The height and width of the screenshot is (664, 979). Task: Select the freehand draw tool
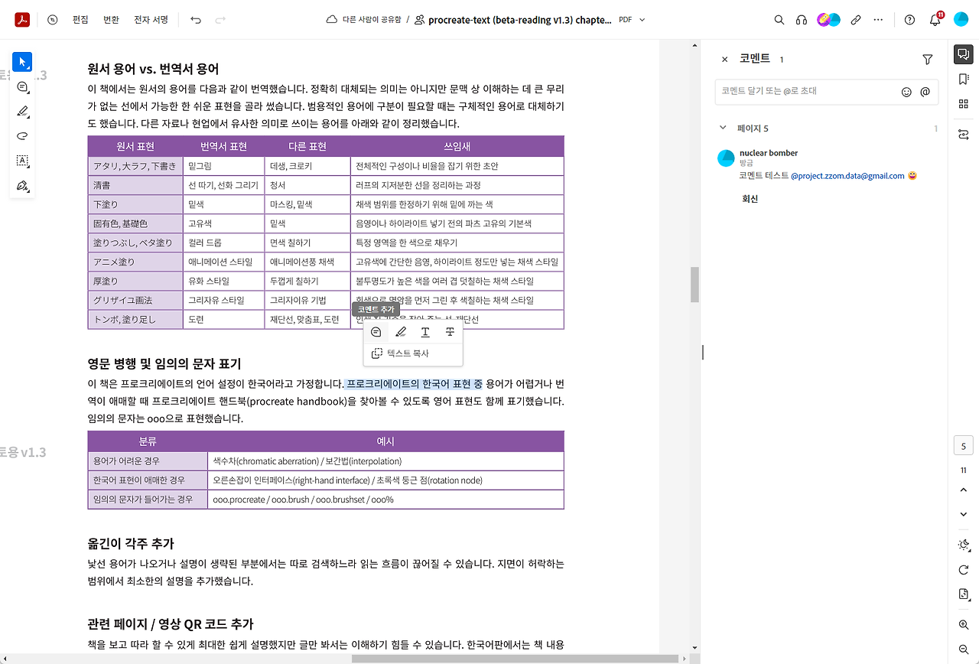22,136
